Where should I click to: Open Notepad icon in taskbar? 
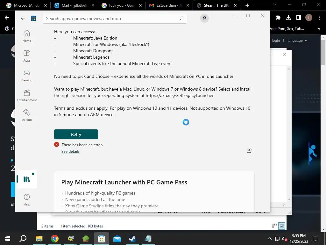coord(148,239)
